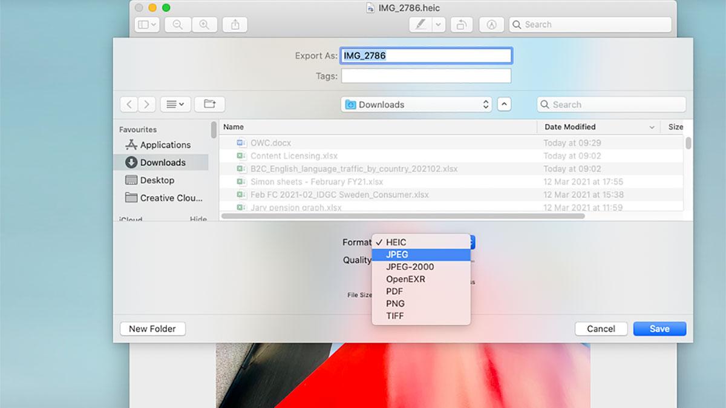Select the Highlight pen tool
The height and width of the screenshot is (408, 726).
pos(420,25)
